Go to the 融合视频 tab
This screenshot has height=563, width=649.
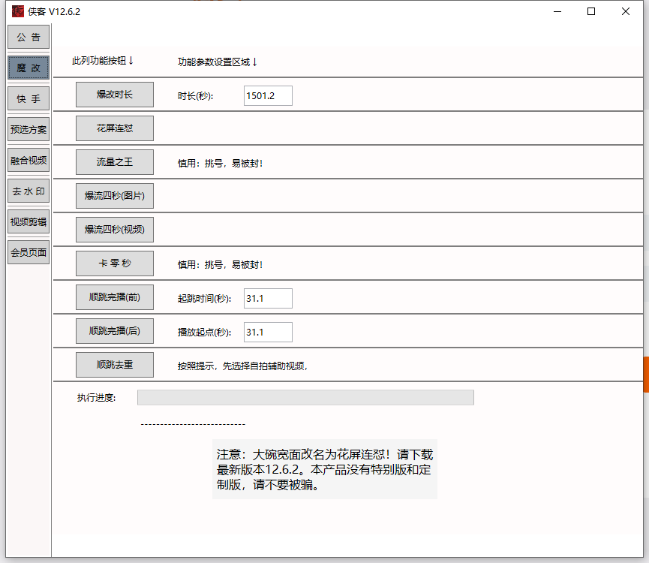point(29,160)
